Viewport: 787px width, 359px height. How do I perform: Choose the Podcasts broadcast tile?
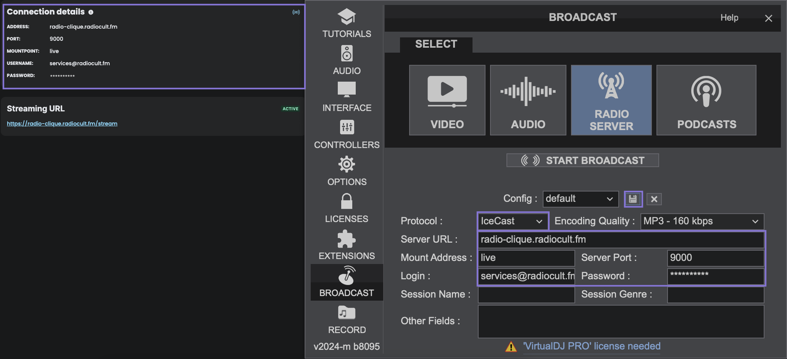click(706, 100)
